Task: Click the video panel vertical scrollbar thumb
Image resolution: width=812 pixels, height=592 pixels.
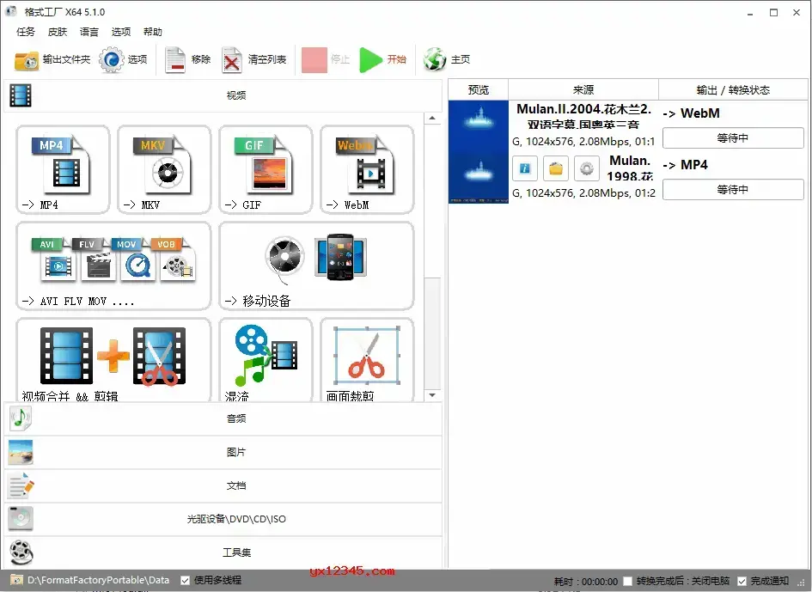Action: 432,333
